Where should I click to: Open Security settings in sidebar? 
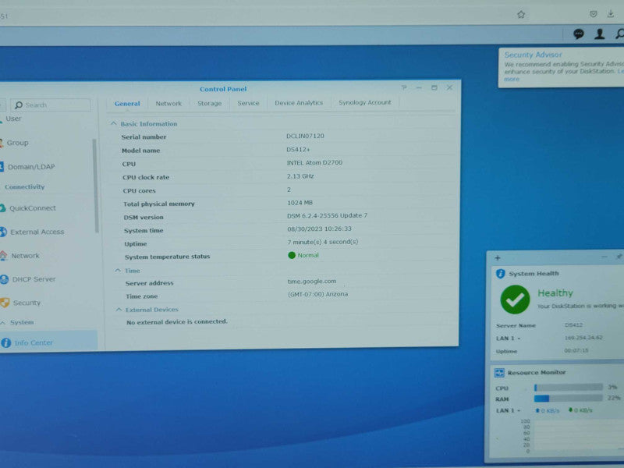pos(27,303)
